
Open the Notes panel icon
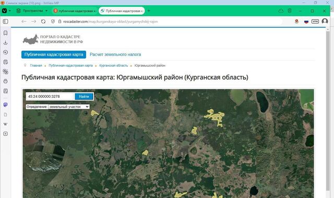point(6,62)
